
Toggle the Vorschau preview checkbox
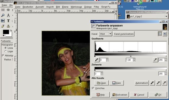(93, 88)
